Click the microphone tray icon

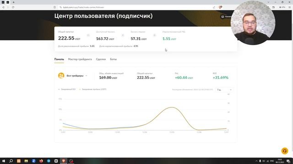point(260,161)
